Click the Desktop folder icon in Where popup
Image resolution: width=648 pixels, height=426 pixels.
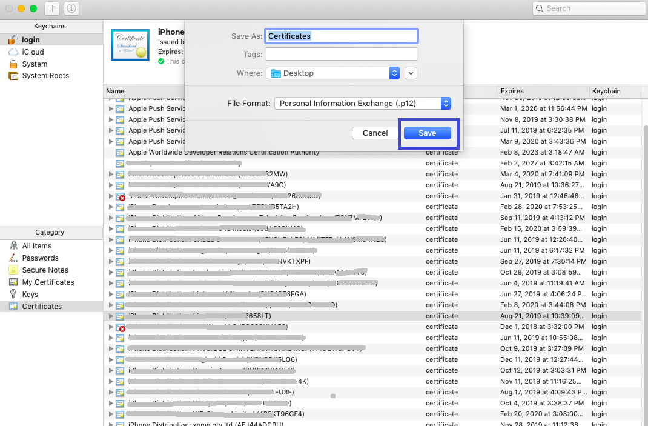[276, 73]
